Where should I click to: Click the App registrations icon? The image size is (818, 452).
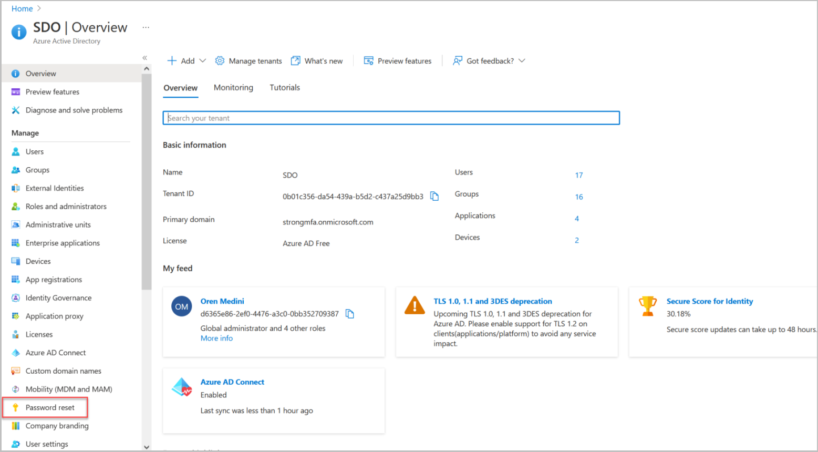coord(16,280)
